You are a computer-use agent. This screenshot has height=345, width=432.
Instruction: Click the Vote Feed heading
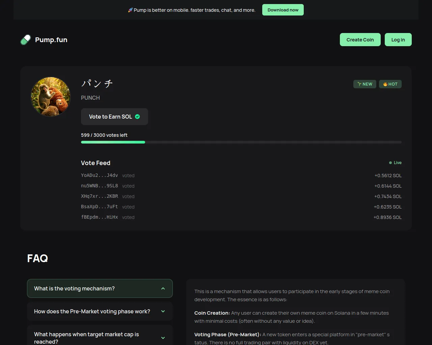tap(96, 163)
